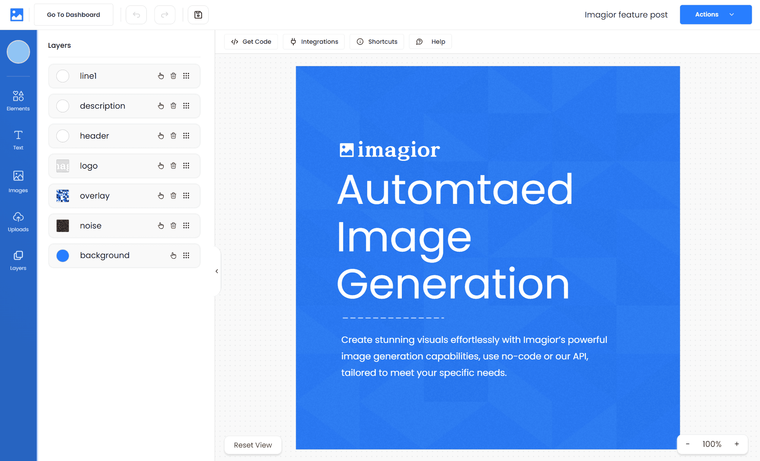Screen dimensions: 760x461
Task: Click the undo arrow icon
Action: pos(136,15)
